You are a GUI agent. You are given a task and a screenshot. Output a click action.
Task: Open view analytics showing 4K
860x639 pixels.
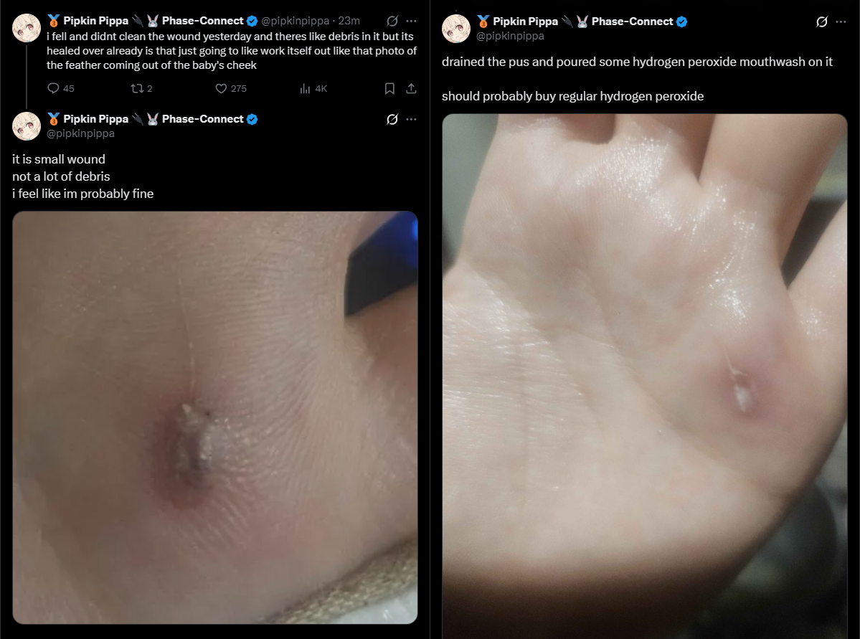tap(306, 88)
